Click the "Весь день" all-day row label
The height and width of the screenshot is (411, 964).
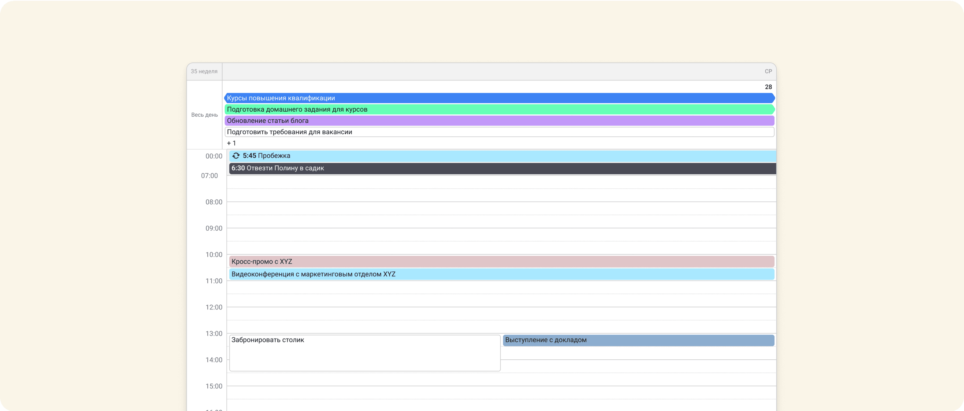click(204, 115)
